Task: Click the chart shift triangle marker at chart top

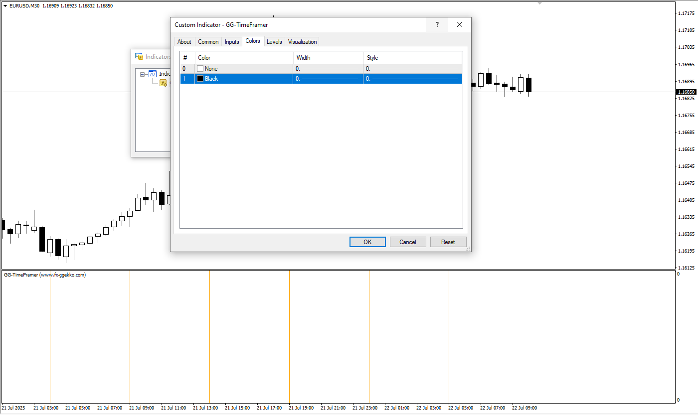Action: coord(539,3)
